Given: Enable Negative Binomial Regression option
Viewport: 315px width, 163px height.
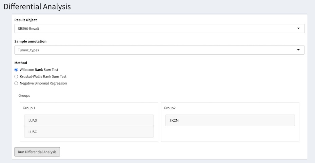Looking at the screenshot, I should 16,83.
